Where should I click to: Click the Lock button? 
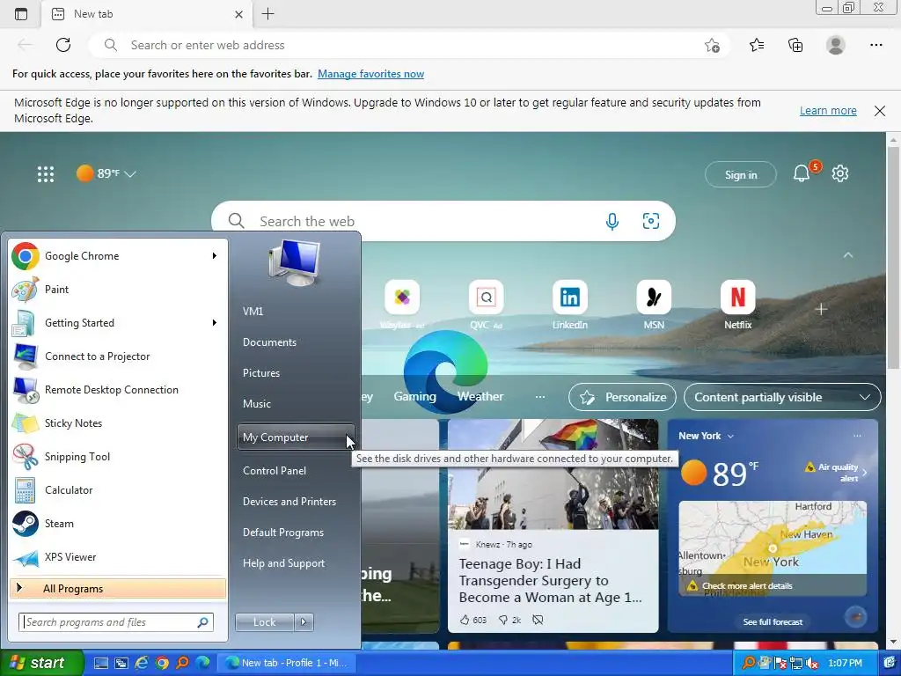pyautogui.click(x=264, y=622)
